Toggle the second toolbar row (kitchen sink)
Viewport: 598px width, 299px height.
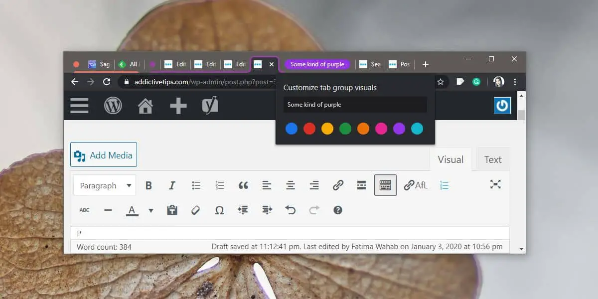click(385, 185)
